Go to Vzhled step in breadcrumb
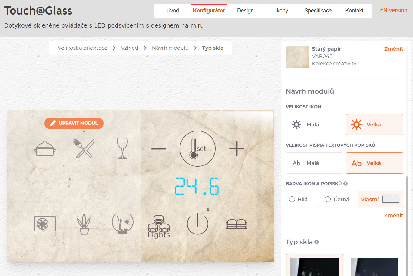Image resolution: width=413 pixels, height=276 pixels. coord(129,48)
